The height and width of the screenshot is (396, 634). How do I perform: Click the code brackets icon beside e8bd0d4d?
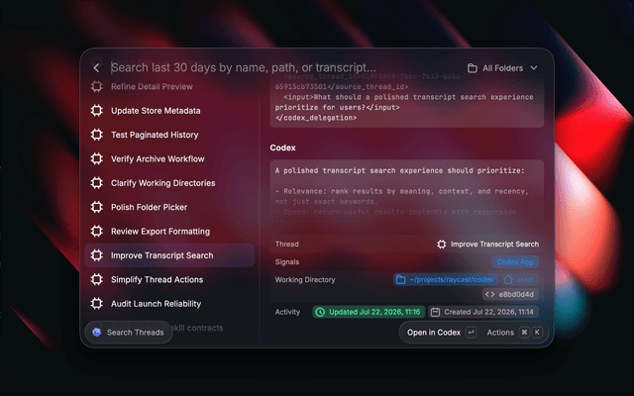click(x=489, y=294)
